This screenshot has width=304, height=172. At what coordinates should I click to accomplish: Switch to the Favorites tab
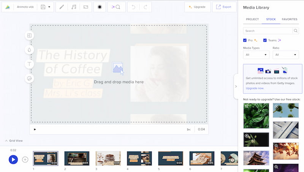(x=289, y=19)
